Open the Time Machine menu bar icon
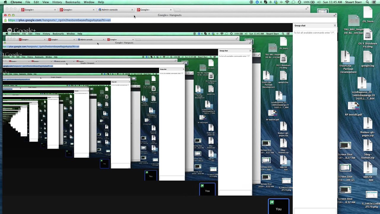The image size is (380, 214). click(x=299, y=2)
